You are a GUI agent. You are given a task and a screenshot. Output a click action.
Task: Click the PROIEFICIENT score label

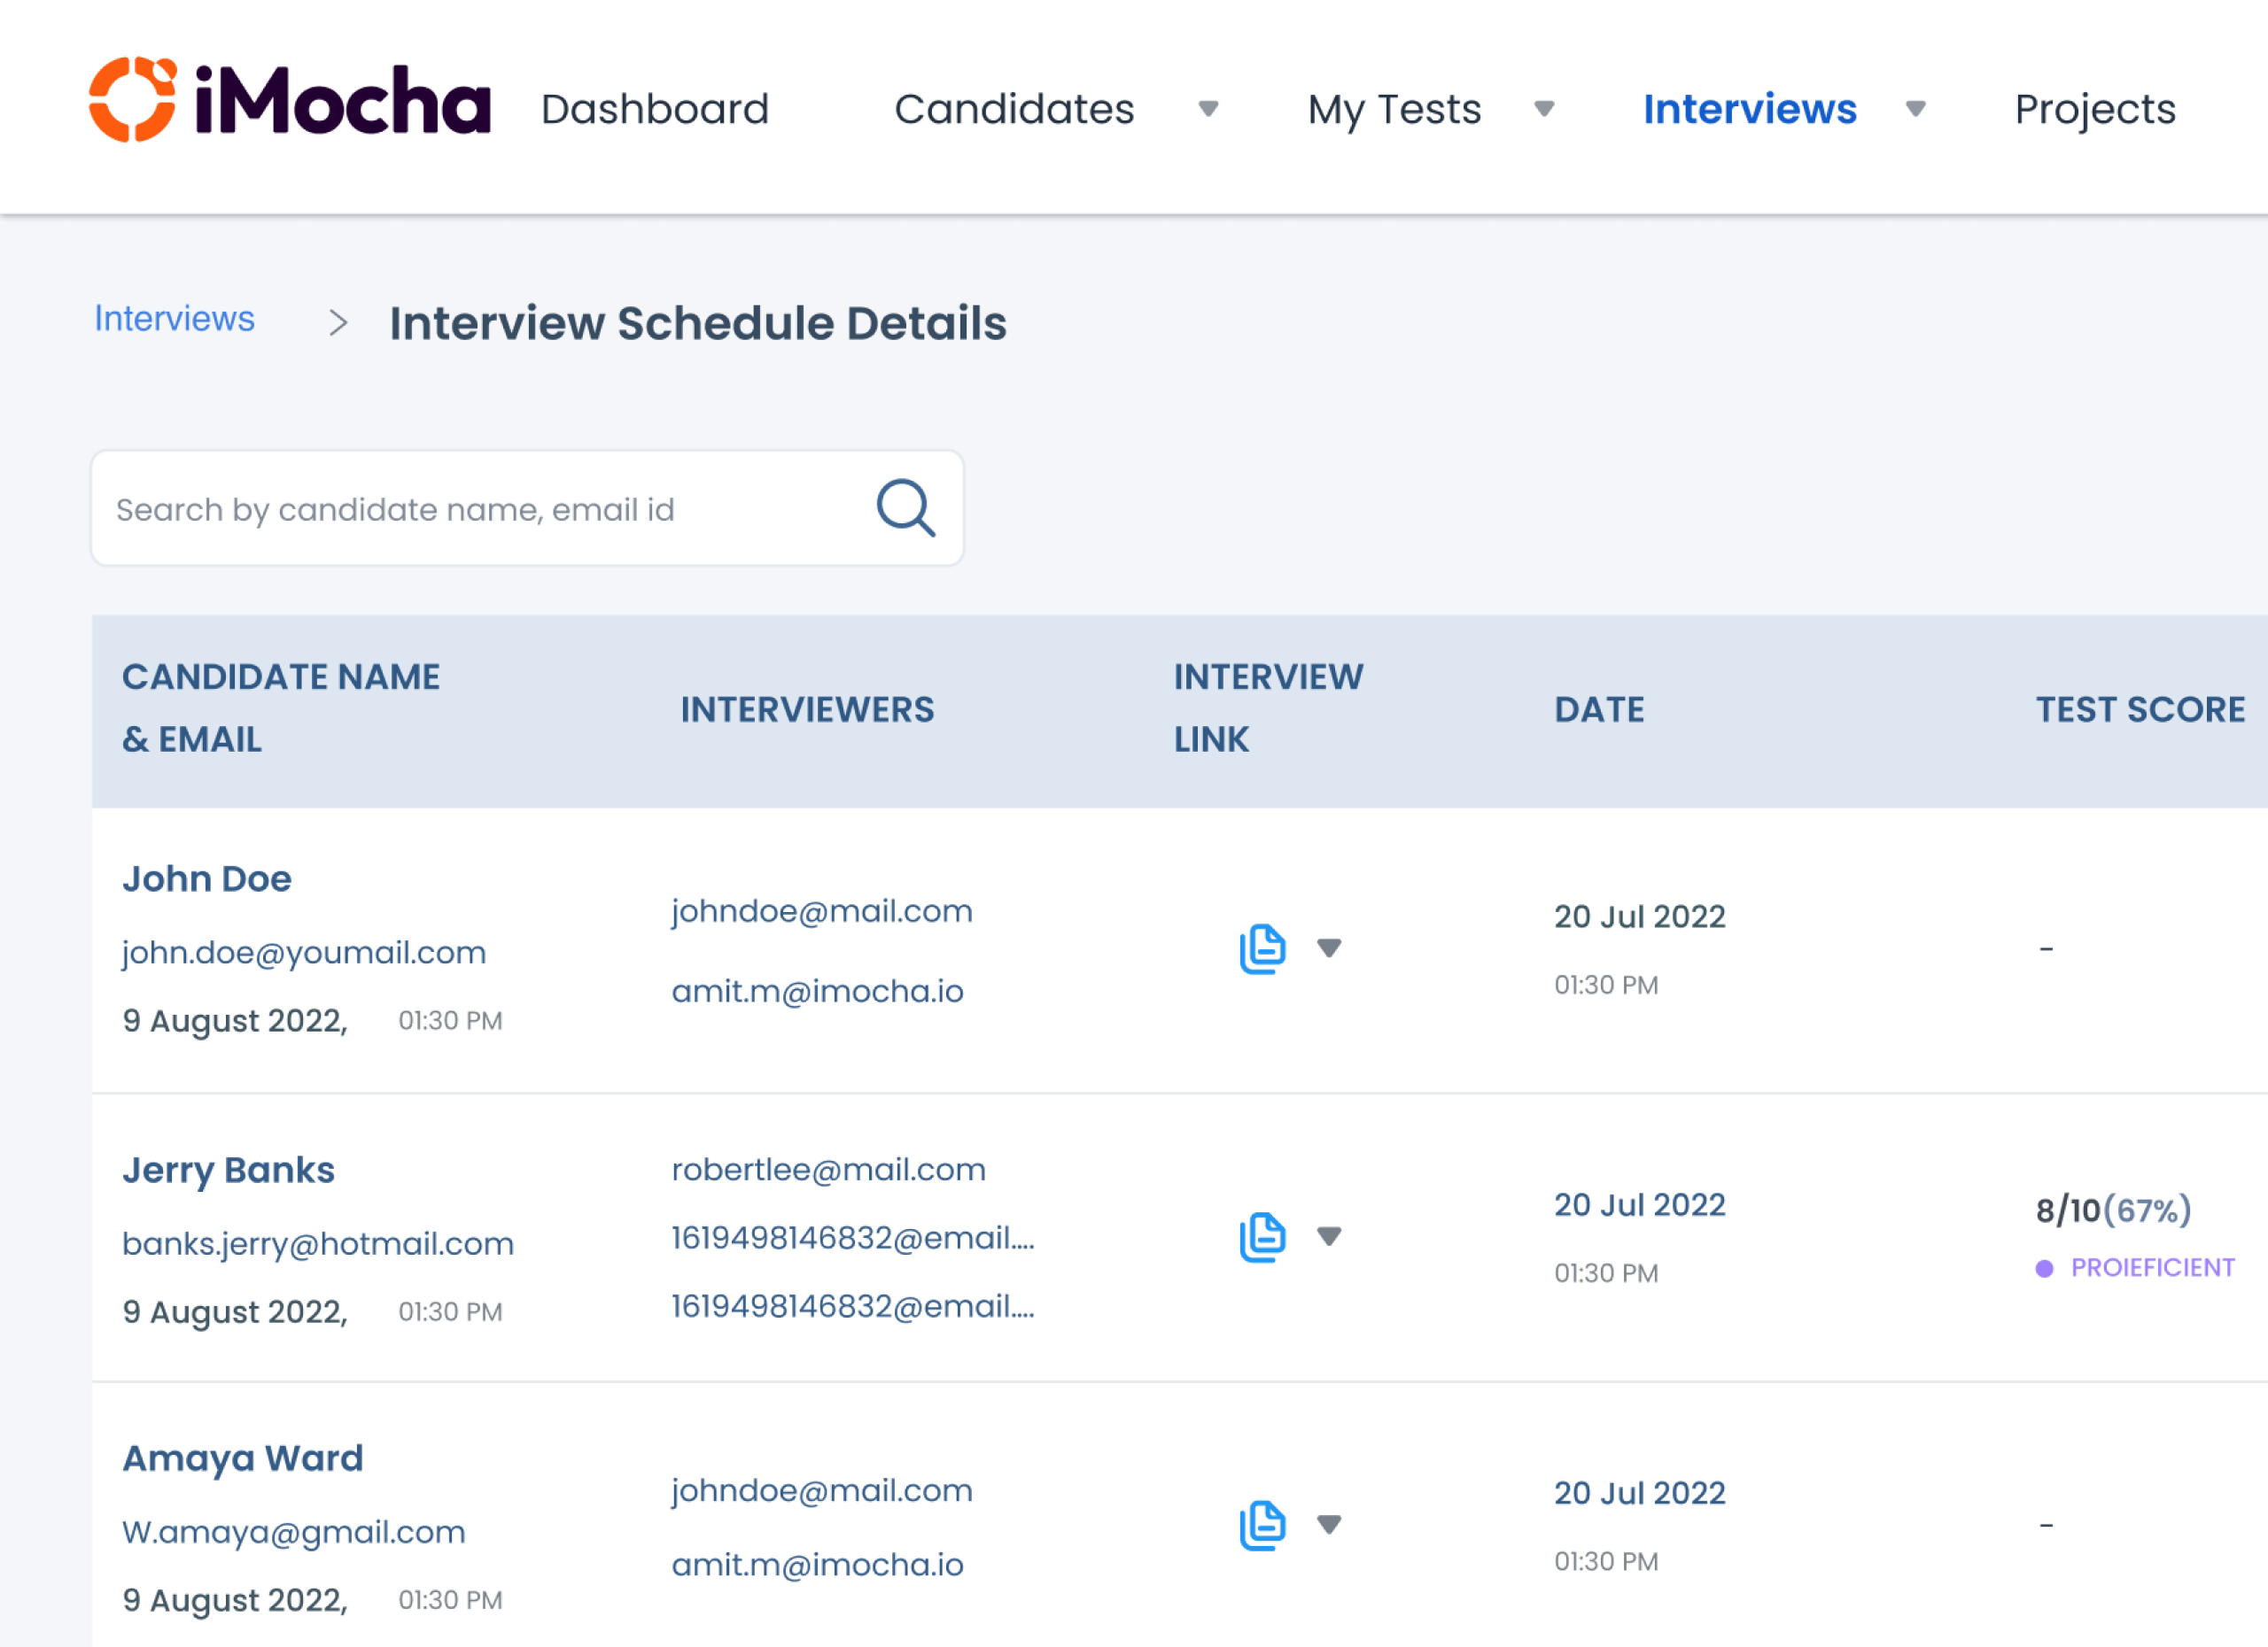click(x=2151, y=1267)
